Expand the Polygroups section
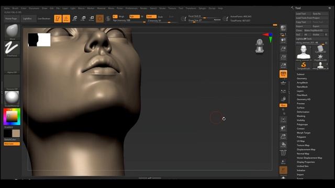This screenshot has width=335, height=188. coord(303,124)
